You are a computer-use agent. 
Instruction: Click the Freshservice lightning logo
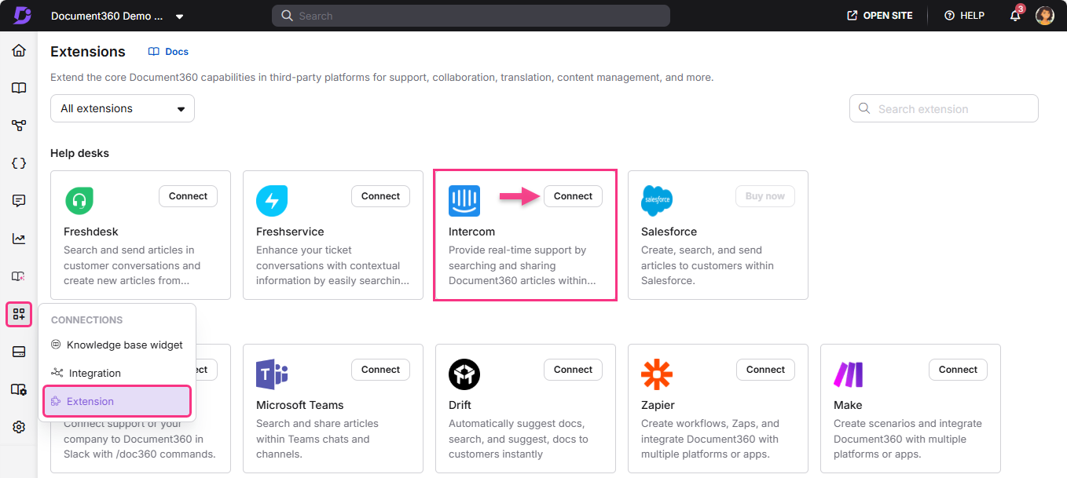[x=272, y=201]
